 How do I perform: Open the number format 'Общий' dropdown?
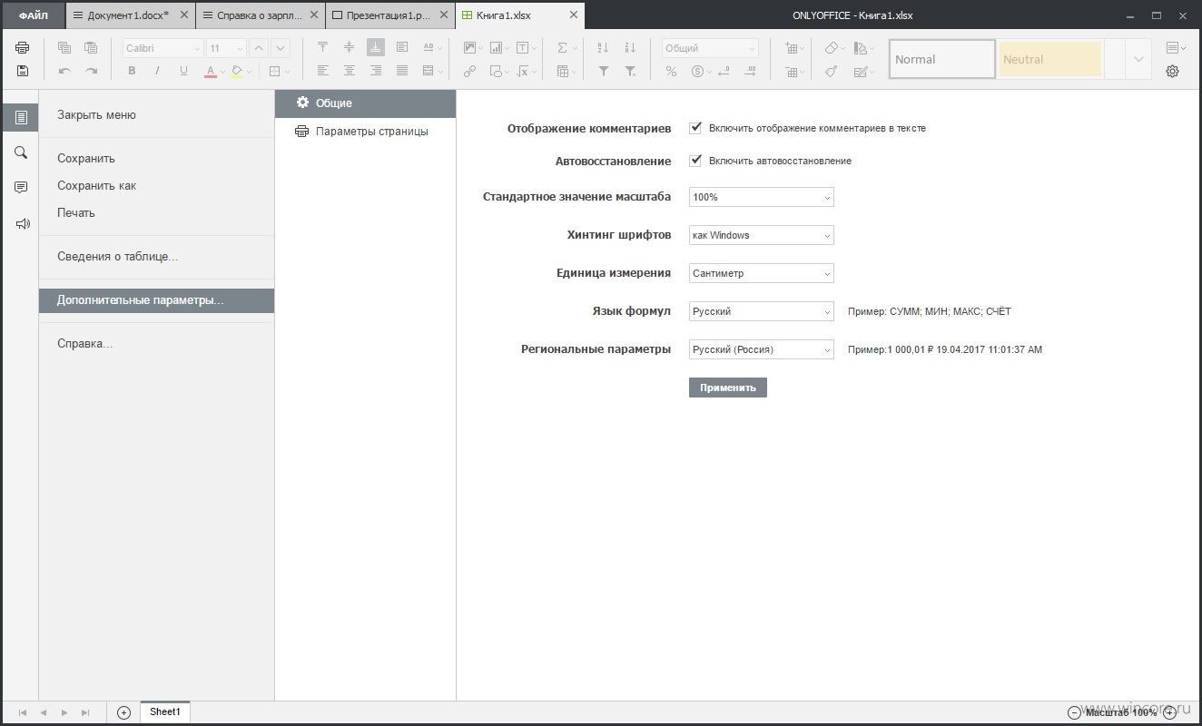[x=710, y=48]
